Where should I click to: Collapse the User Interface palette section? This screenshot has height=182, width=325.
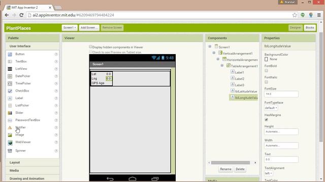[x=32, y=46]
